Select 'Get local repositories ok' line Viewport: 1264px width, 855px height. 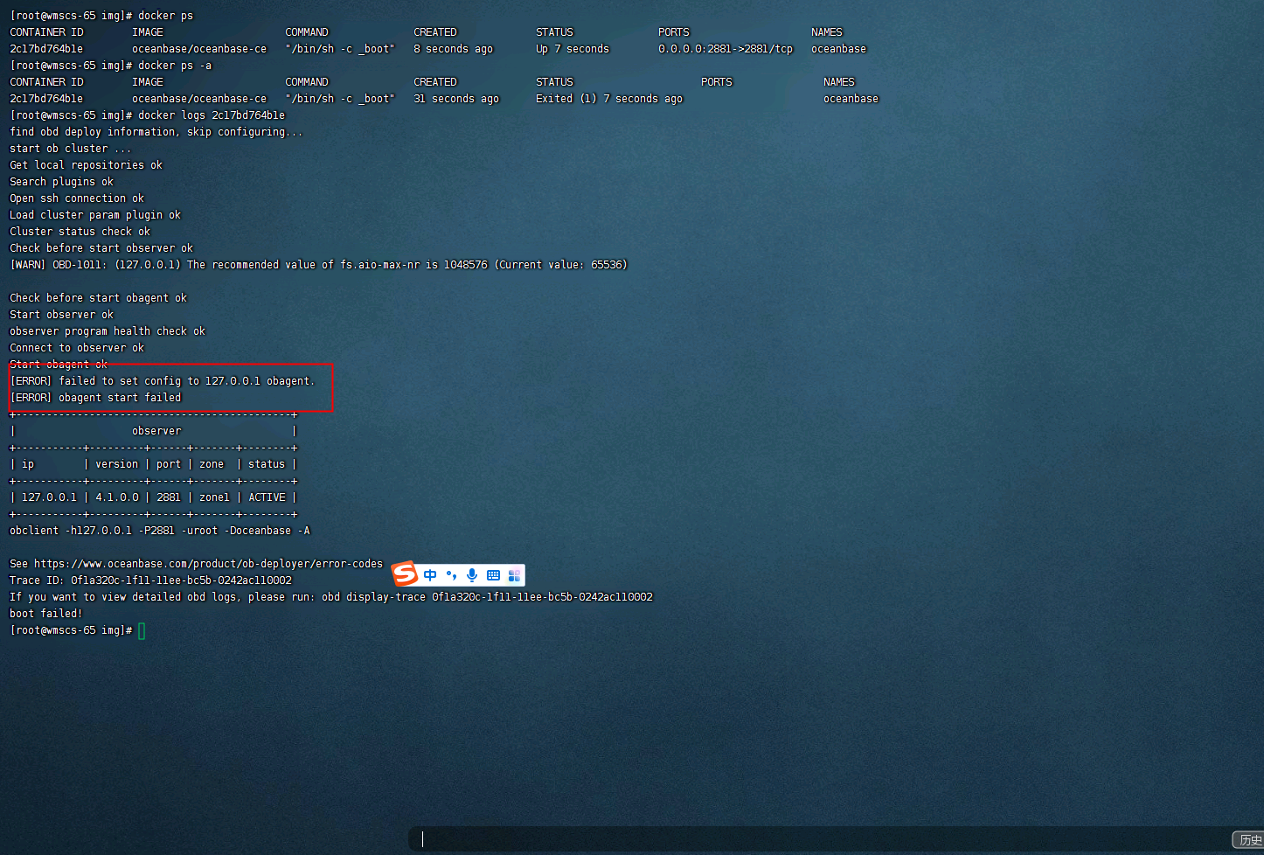pyautogui.click(x=86, y=165)
